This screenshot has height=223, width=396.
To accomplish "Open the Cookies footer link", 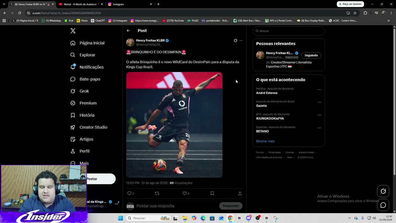I will pyautogui.click(x=290, y=152).
